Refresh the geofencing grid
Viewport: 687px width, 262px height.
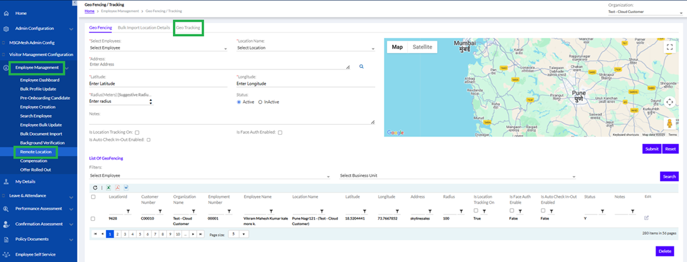pyautogui.click(x=95, y=187)
